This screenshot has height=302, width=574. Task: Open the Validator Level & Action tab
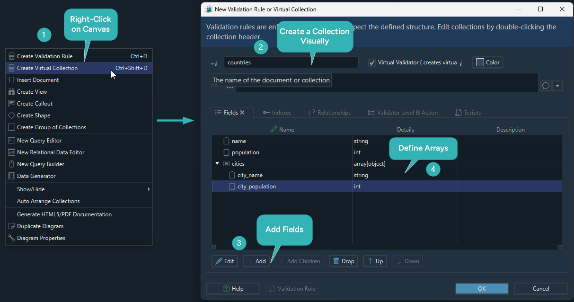(403, 113)
